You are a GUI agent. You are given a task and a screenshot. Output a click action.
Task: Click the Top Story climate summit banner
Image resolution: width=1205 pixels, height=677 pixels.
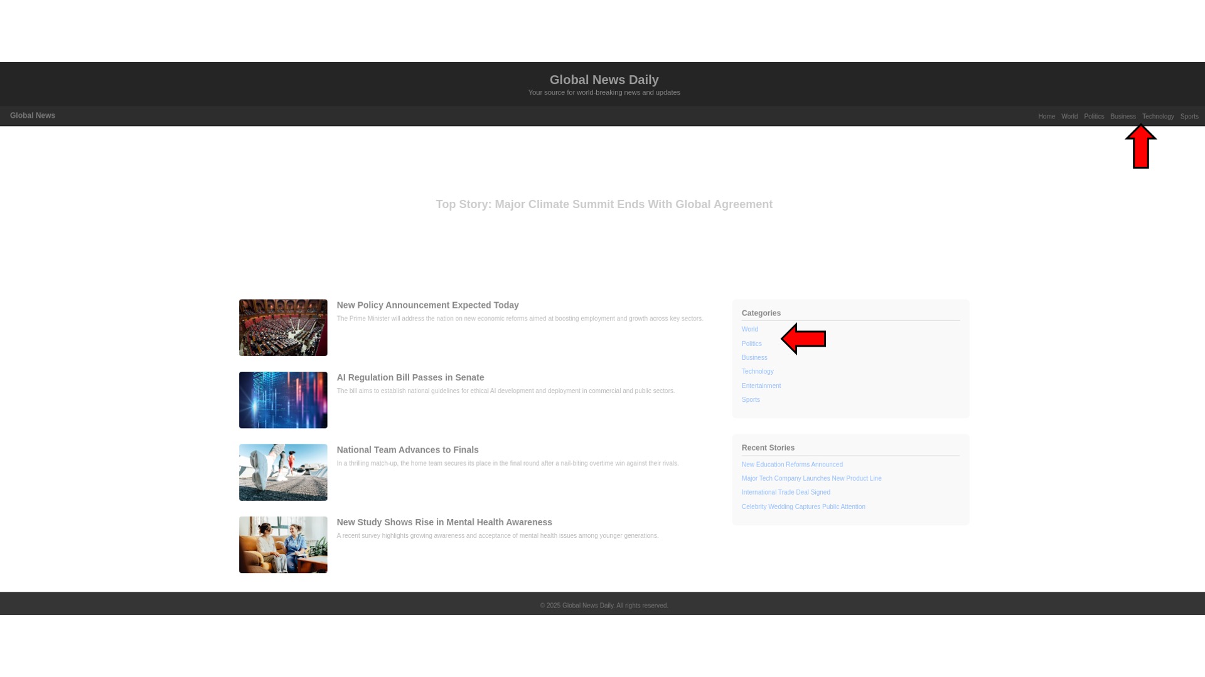(604, 205)
